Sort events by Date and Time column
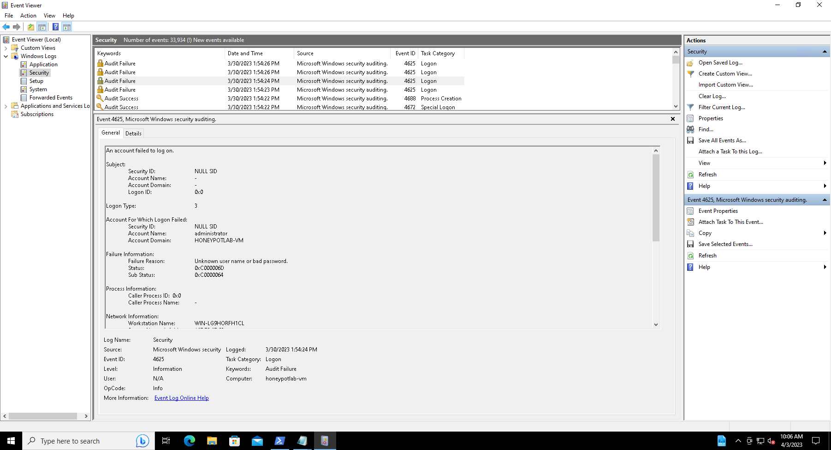 coord(259,53)
